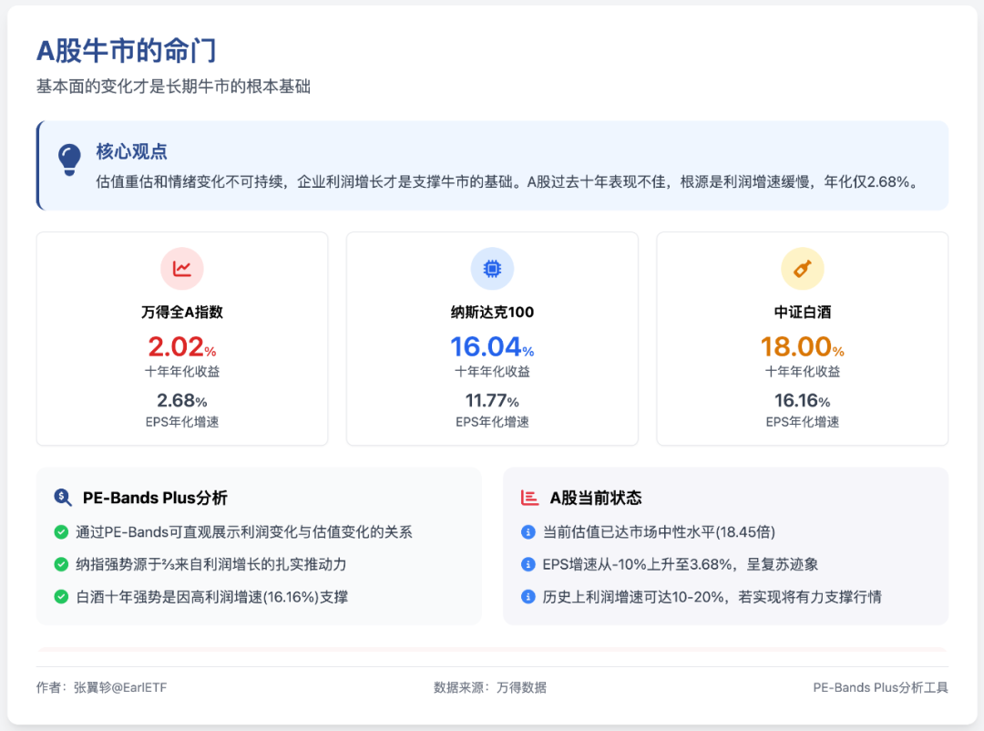The height and width of the screenshot is (731, 984).
Task: Click the data source text 数据来源：万得数据
Action: 490,687
